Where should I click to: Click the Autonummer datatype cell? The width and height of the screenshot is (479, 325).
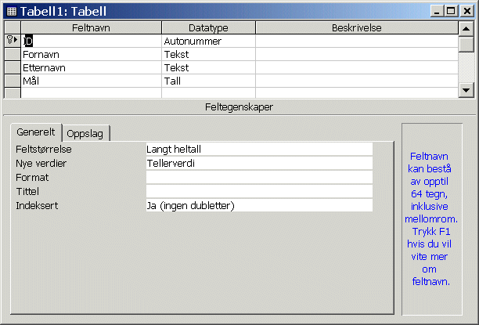pos(208,41)
